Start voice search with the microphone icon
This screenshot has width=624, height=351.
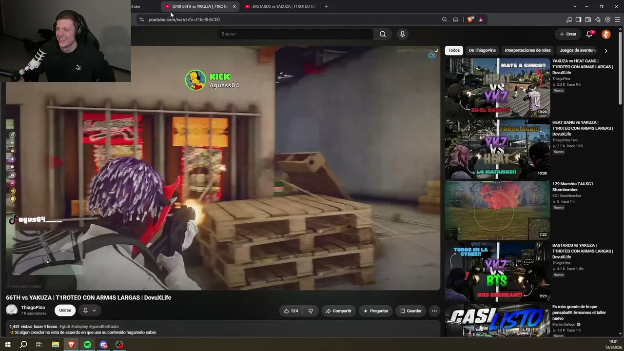(x=402, y=34)
